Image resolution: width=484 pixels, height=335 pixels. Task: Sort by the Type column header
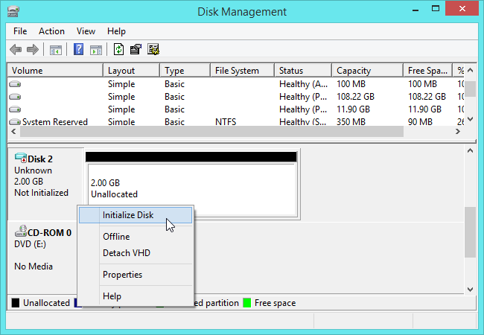[185, 71]
